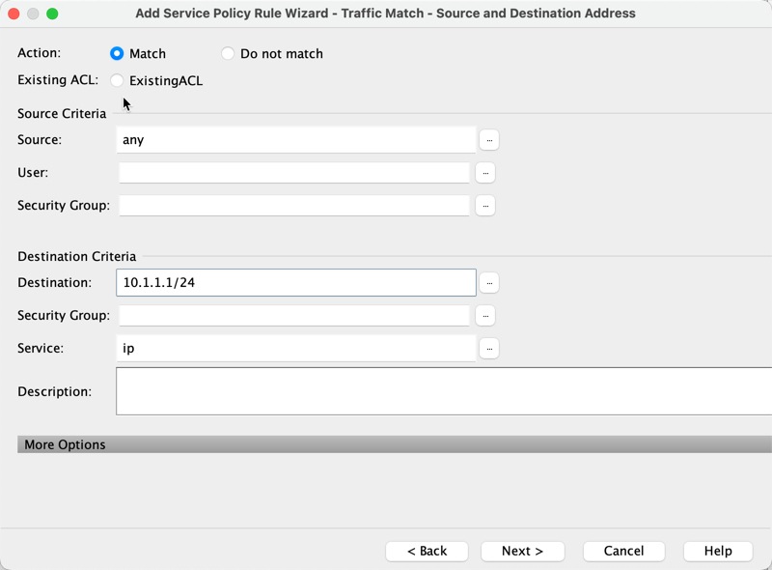This screenshot has height=570, width=772.
Task: Focus the destination Security Group field
Action: [293, 316]
